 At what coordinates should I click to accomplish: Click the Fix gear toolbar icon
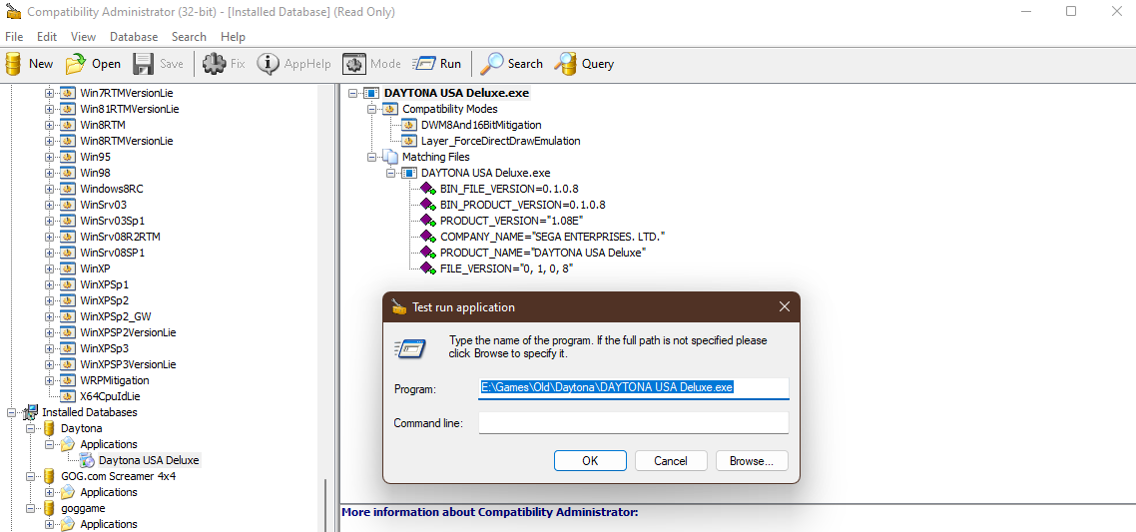[x=214, y=64]
